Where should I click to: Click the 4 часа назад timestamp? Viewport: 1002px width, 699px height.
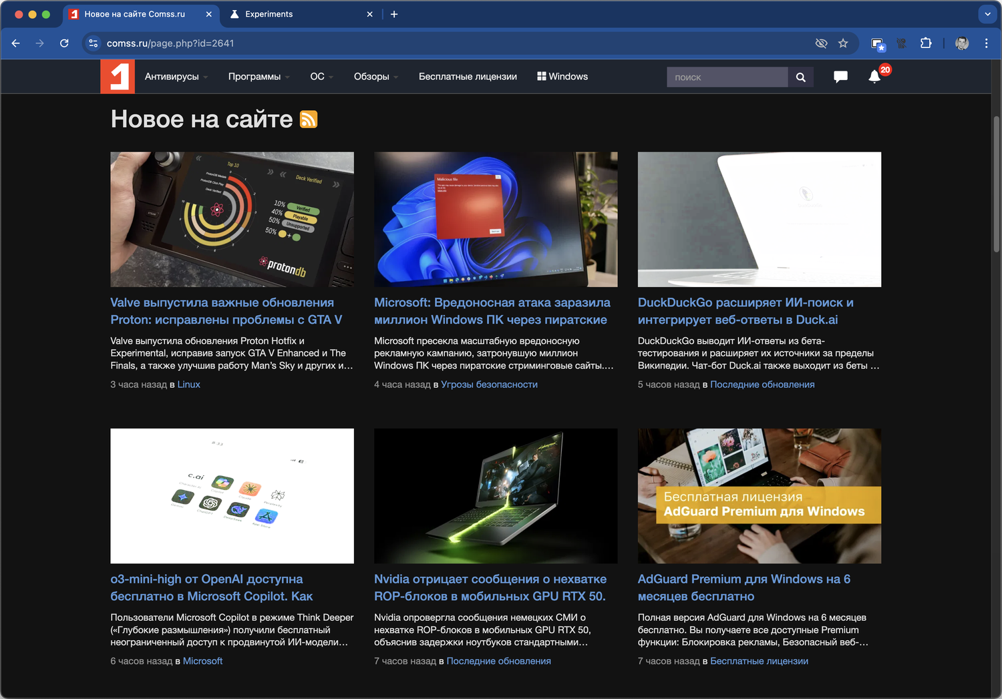click(x=403, y=385)
